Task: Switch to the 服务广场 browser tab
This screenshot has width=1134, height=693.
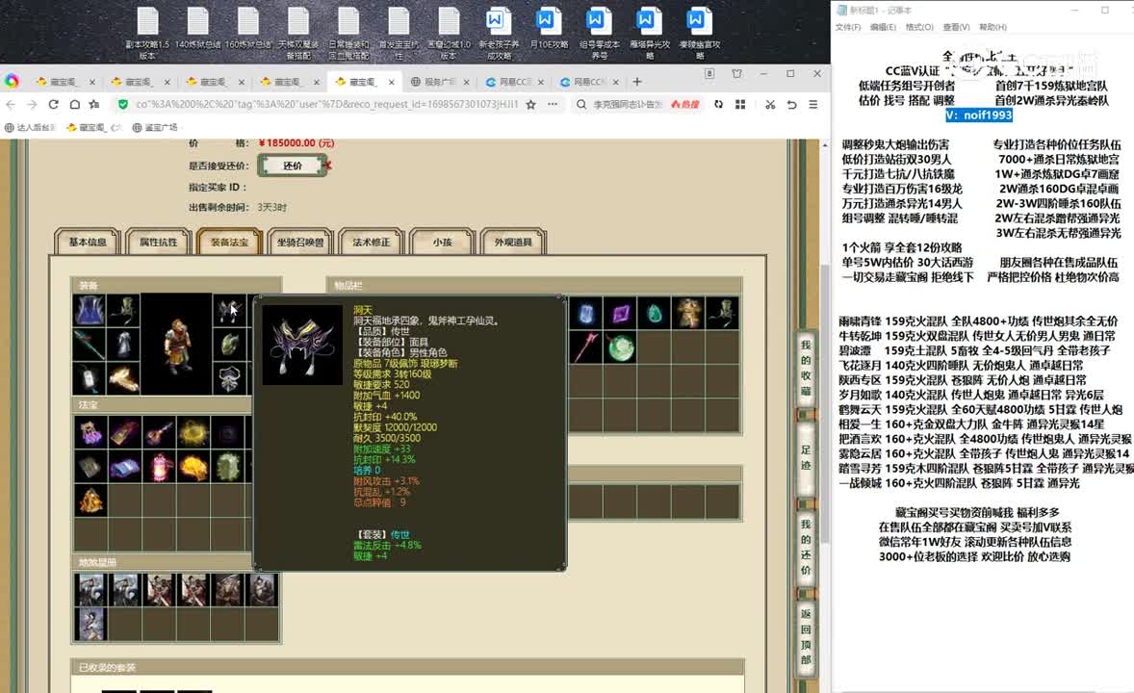Action: coord(440,82)
